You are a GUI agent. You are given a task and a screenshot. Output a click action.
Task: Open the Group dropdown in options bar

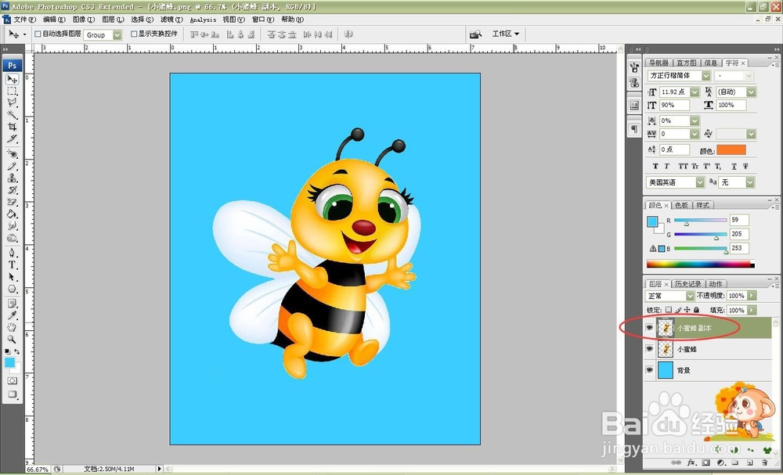click(x=117, y=34)
